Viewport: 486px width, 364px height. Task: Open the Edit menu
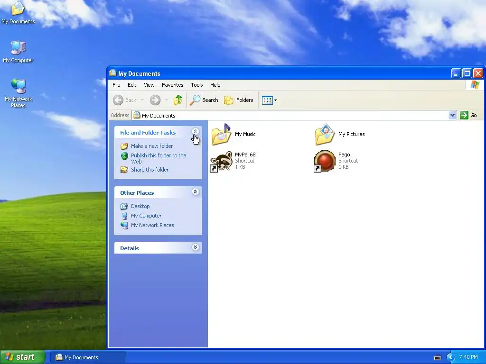coord(132,85)
